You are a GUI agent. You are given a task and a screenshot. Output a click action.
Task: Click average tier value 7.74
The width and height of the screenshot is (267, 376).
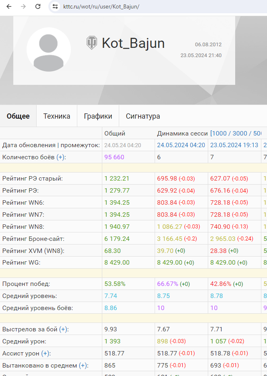pos(111,296)
